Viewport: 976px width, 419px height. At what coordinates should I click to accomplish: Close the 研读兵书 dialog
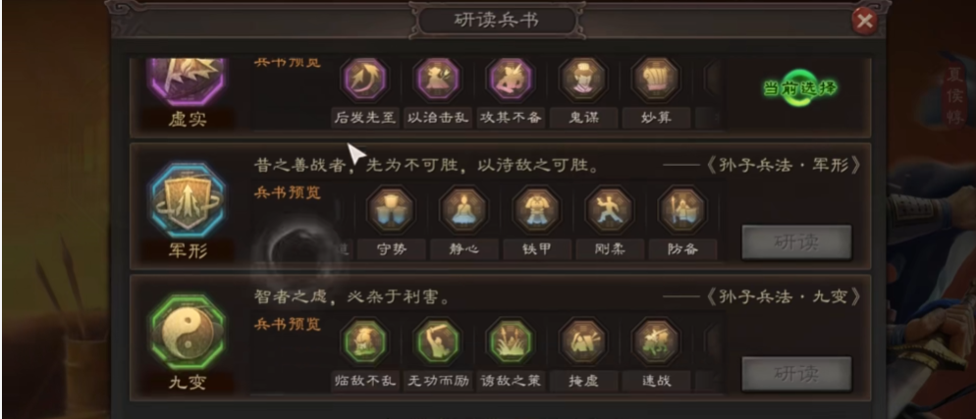click(x=864, y=22)
